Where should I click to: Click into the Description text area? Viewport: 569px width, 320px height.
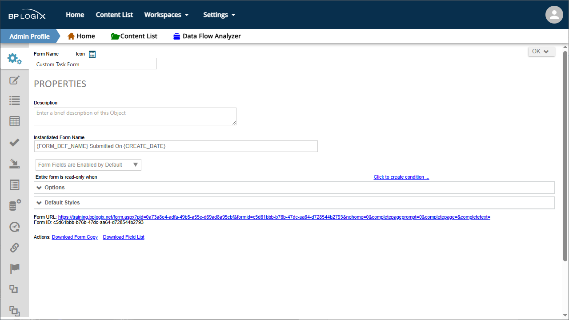pos(135,116)
